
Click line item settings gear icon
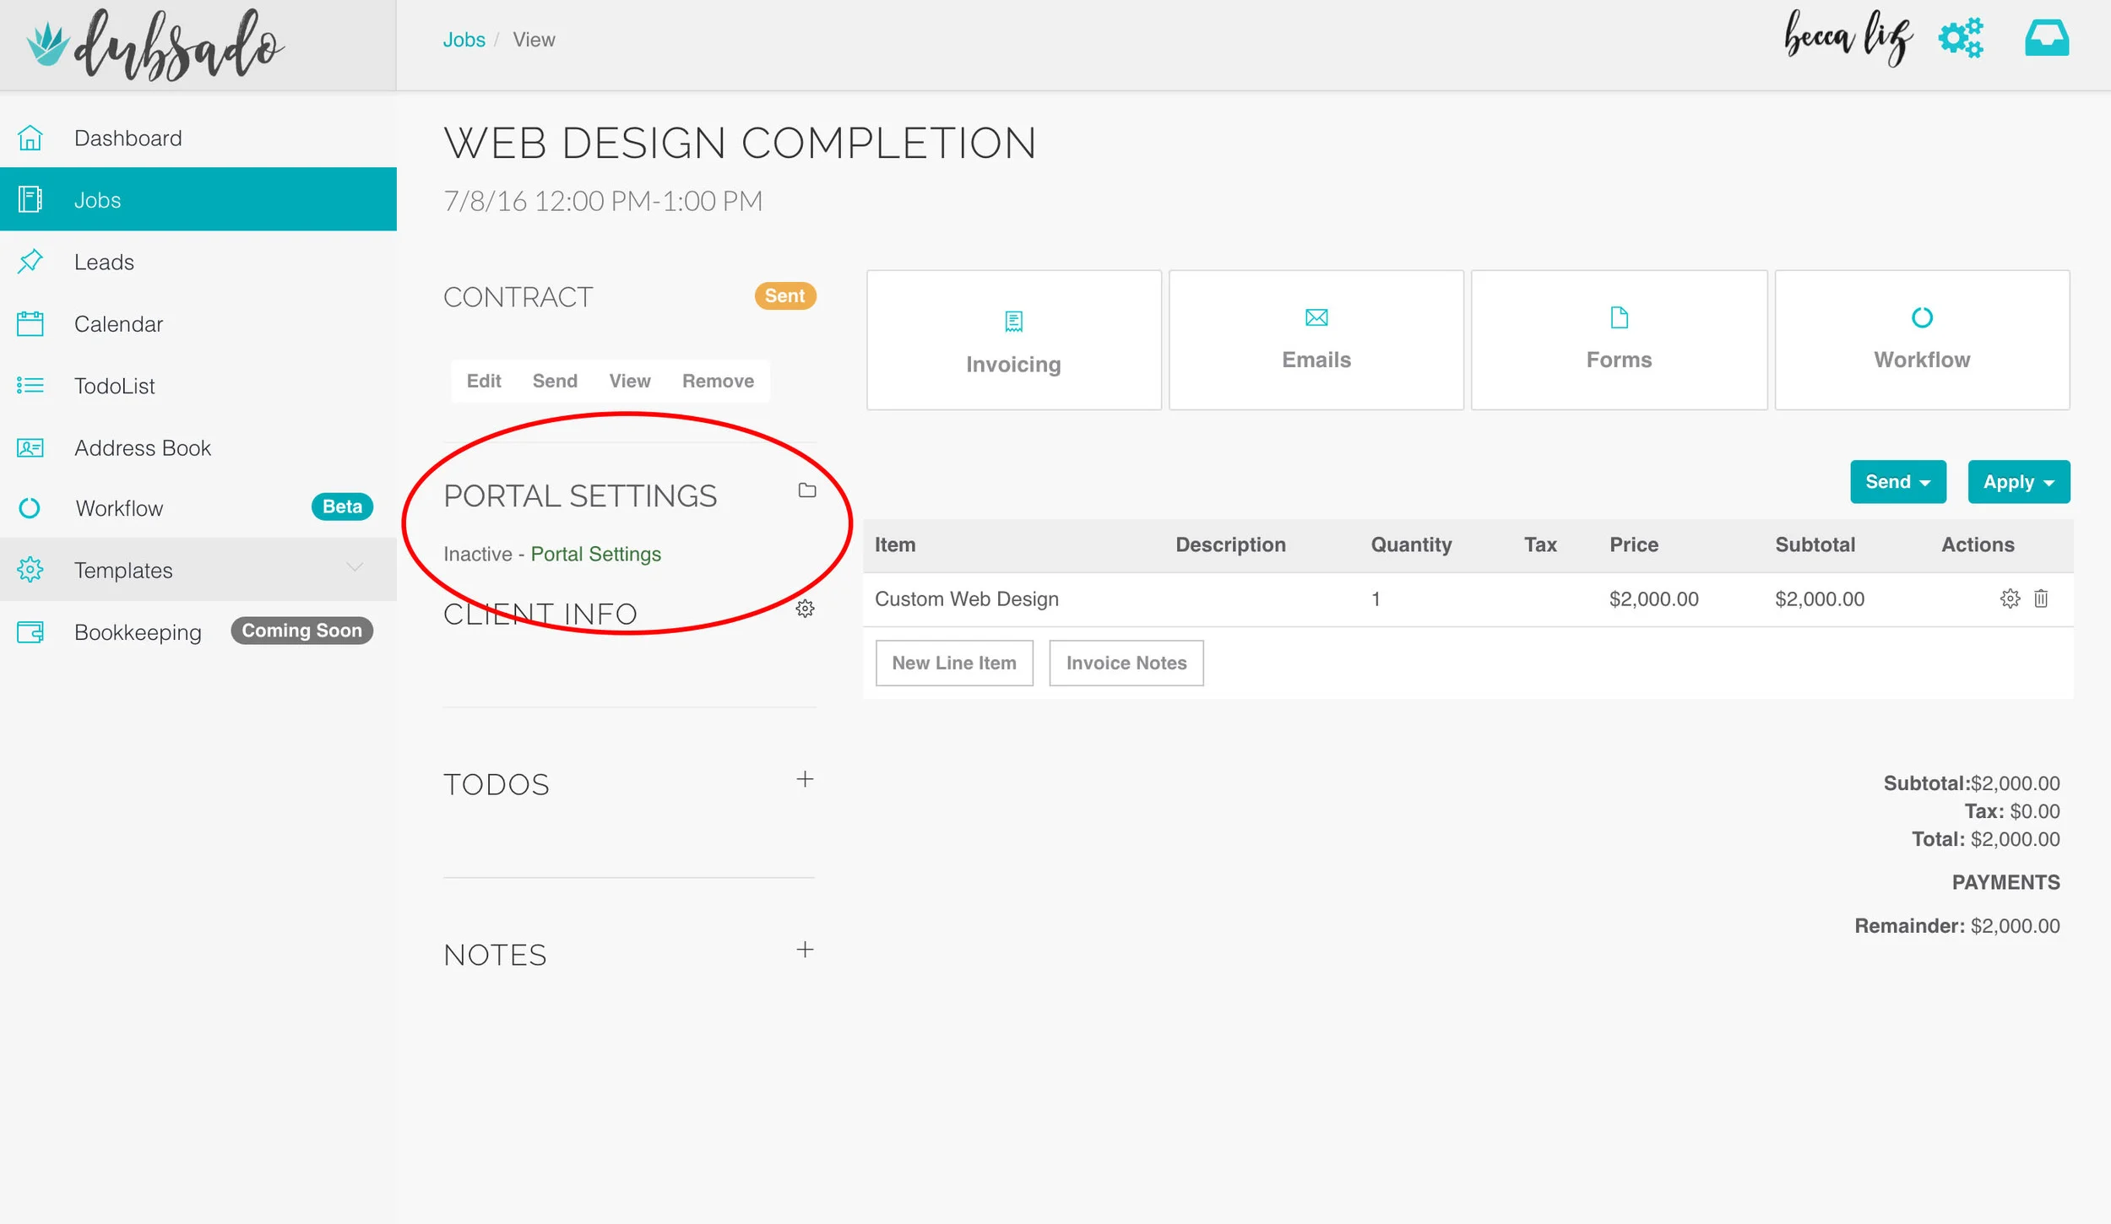coord(2010,598)
